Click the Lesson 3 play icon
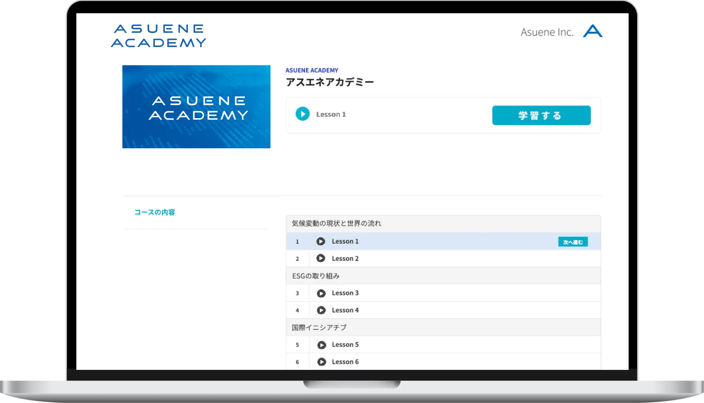 [x=321, y=293]
